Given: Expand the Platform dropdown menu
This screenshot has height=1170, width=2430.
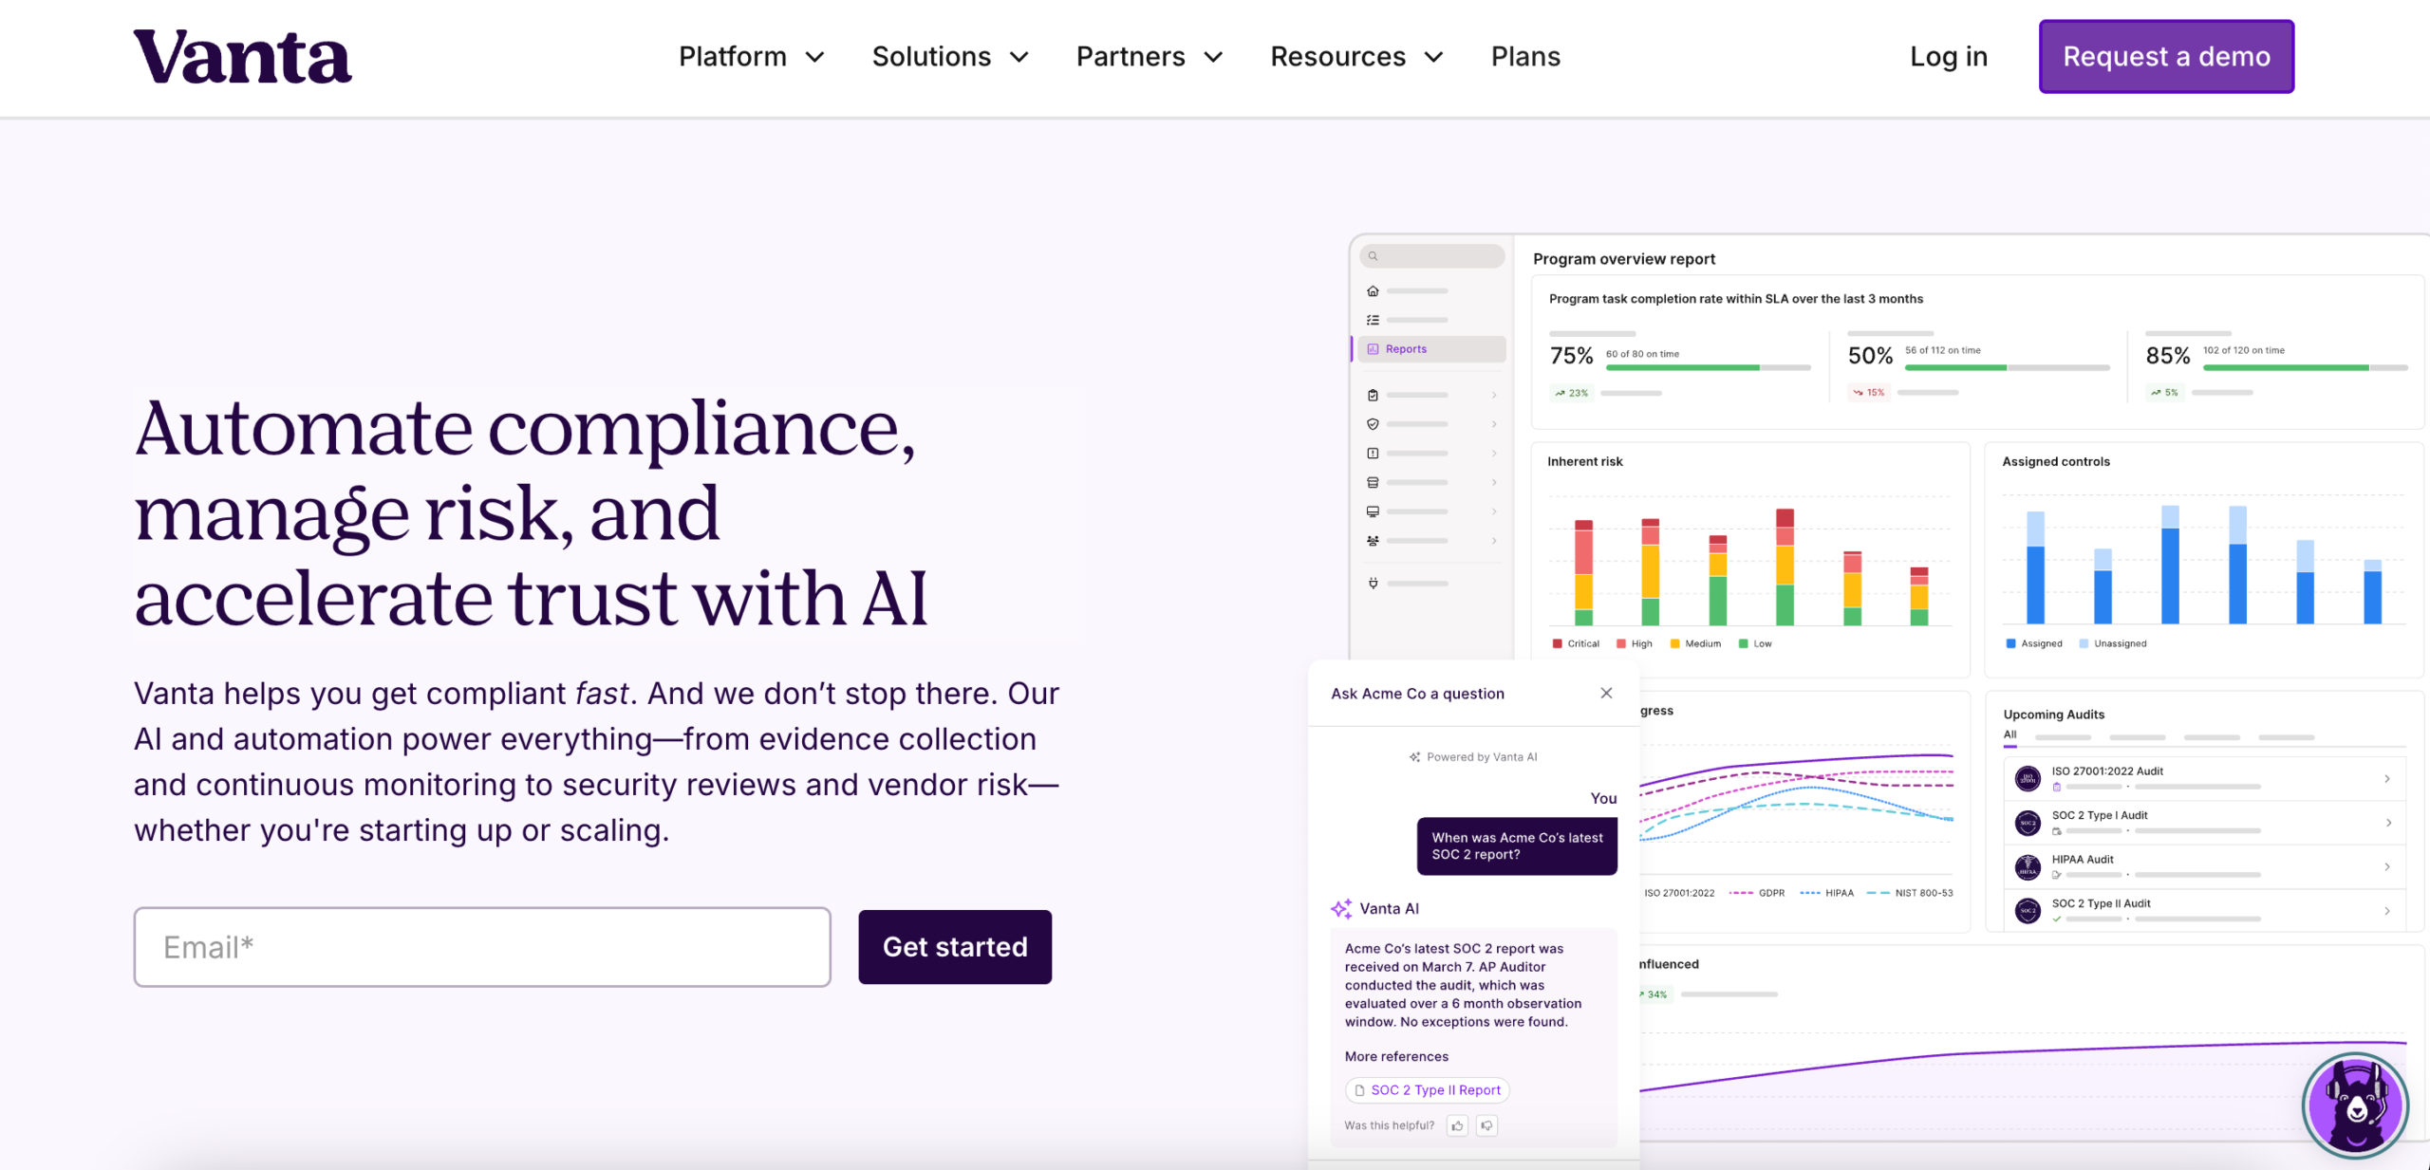Looking at the screenshot, I should 751,57.
